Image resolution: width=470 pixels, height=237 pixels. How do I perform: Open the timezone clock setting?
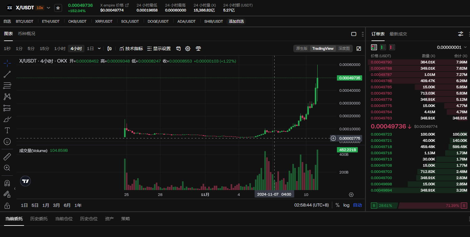click(x=311, y=205)
